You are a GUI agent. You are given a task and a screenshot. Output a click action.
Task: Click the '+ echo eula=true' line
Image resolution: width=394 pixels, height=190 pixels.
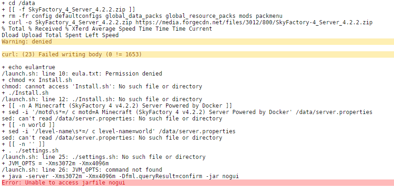pyautogui.click(x=28, y=67)
